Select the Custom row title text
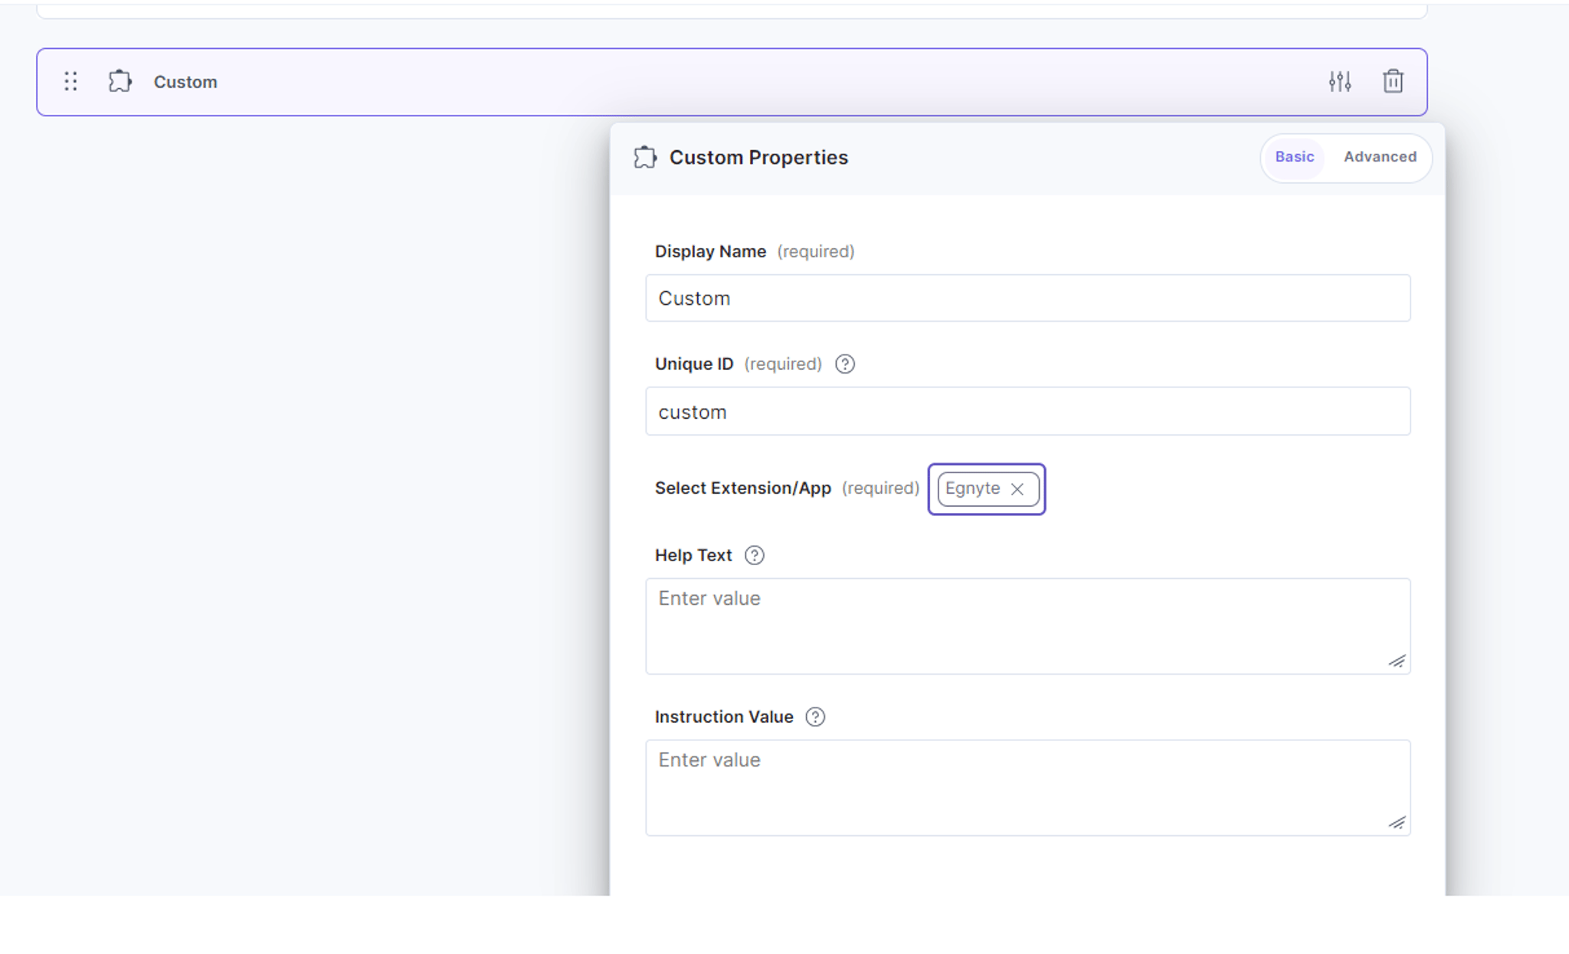 [185, 82]
